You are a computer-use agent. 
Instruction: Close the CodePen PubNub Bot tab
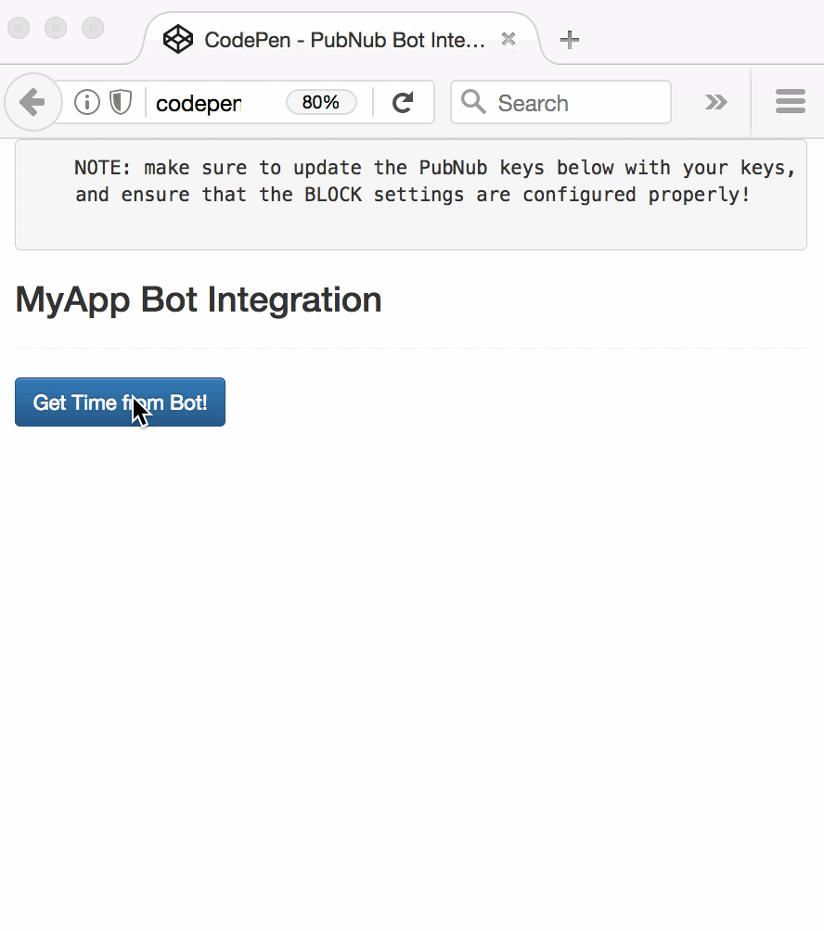coord(508,39)
